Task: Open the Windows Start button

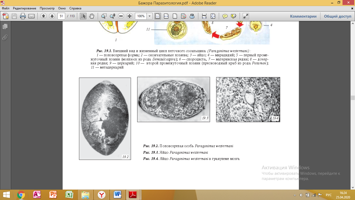Action: tap(6, 195)
